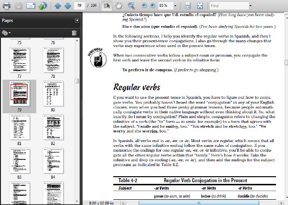Select page 78 thumbnail
This screenshot has width=288, height=205.
click(53, 60)
